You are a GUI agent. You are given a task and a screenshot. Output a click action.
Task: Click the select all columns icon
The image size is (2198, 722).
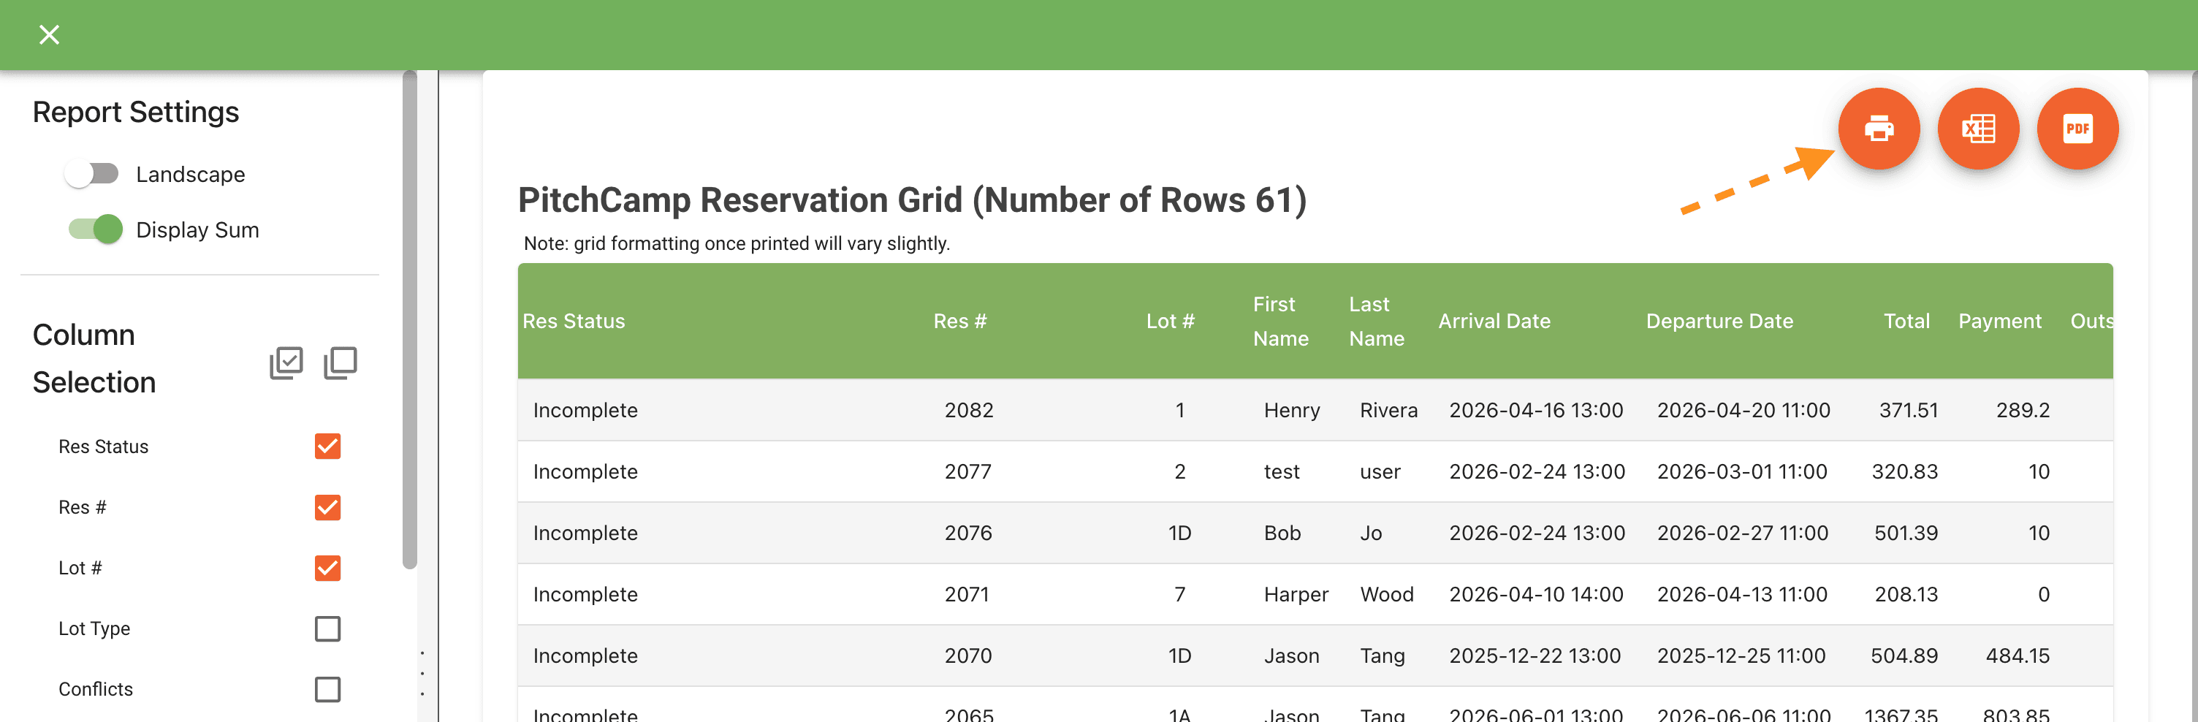(x=286, y=362)
